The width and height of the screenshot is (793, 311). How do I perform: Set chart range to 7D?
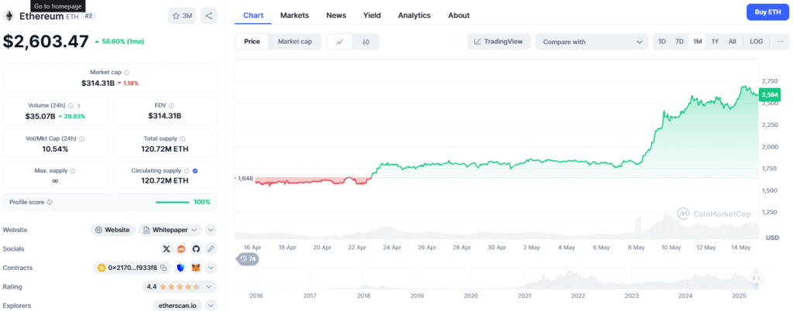point(679,42)
